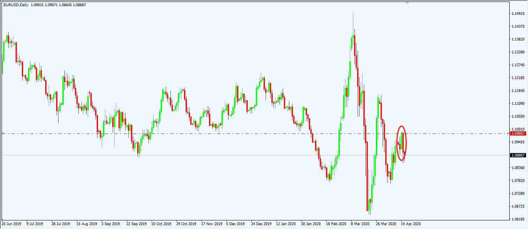Viewport: 528px width, 229px height.
Task: Click the 26 Mar 2020 date label
Action: tap(386, 224)
